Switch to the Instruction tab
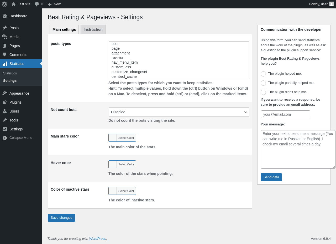The height and width of the screenshot is (244, 336). (x=93, y=29)
